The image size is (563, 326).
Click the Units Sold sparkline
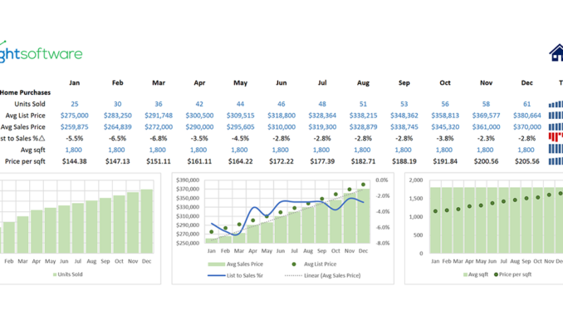point(556,104)
